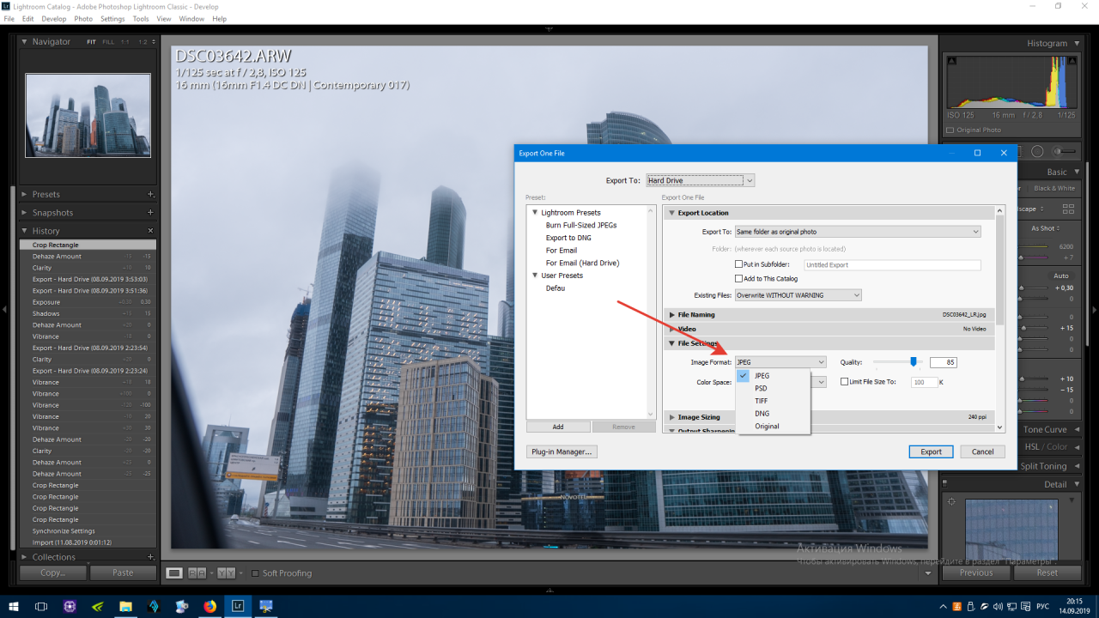Open the Develop menu in menu bar
The height and width of the screenshot is (618, 1099).
click(54, 18)
